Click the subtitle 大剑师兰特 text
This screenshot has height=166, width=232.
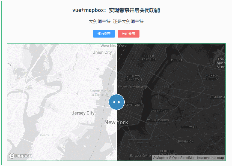[116, 21]
